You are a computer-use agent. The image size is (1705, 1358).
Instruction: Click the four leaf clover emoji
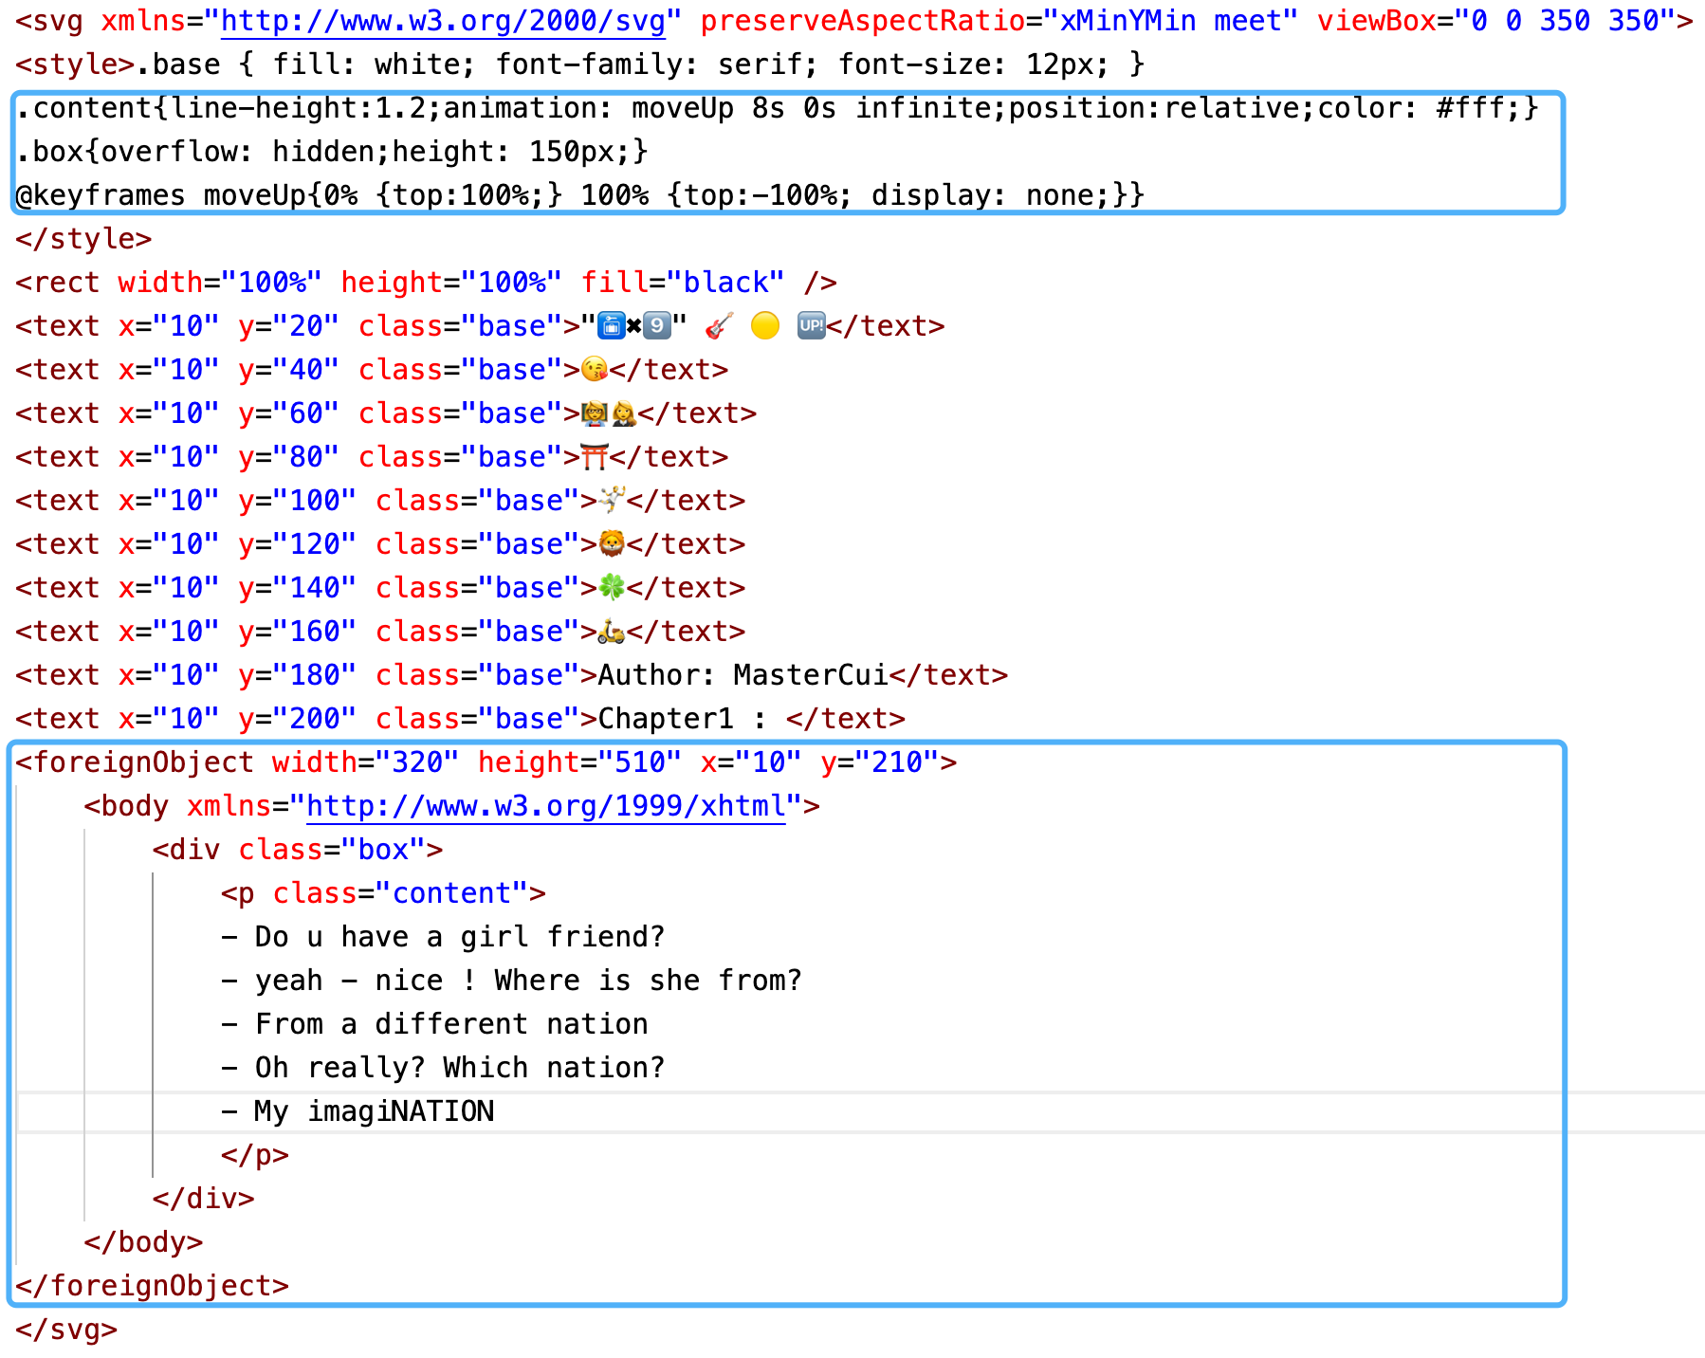click(x=612, y=587)
